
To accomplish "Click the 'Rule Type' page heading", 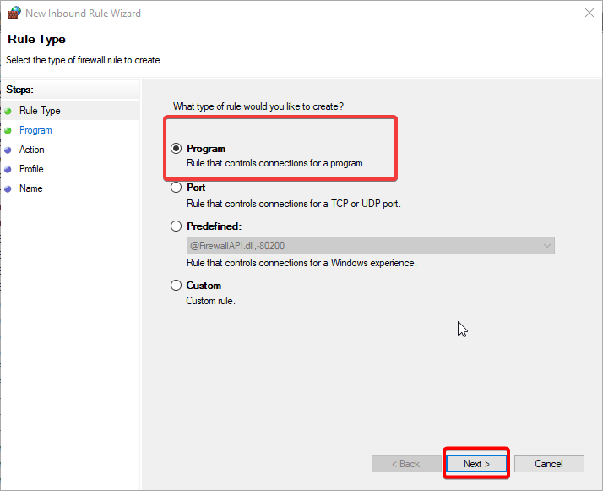I will tap(36, 39).
